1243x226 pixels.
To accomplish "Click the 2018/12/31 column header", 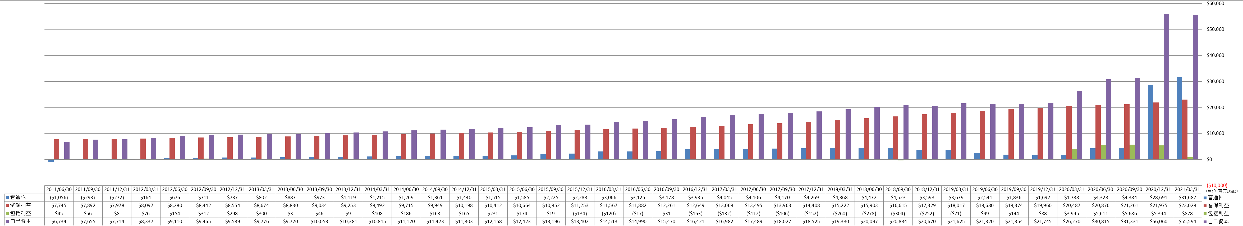I will 927,189.
